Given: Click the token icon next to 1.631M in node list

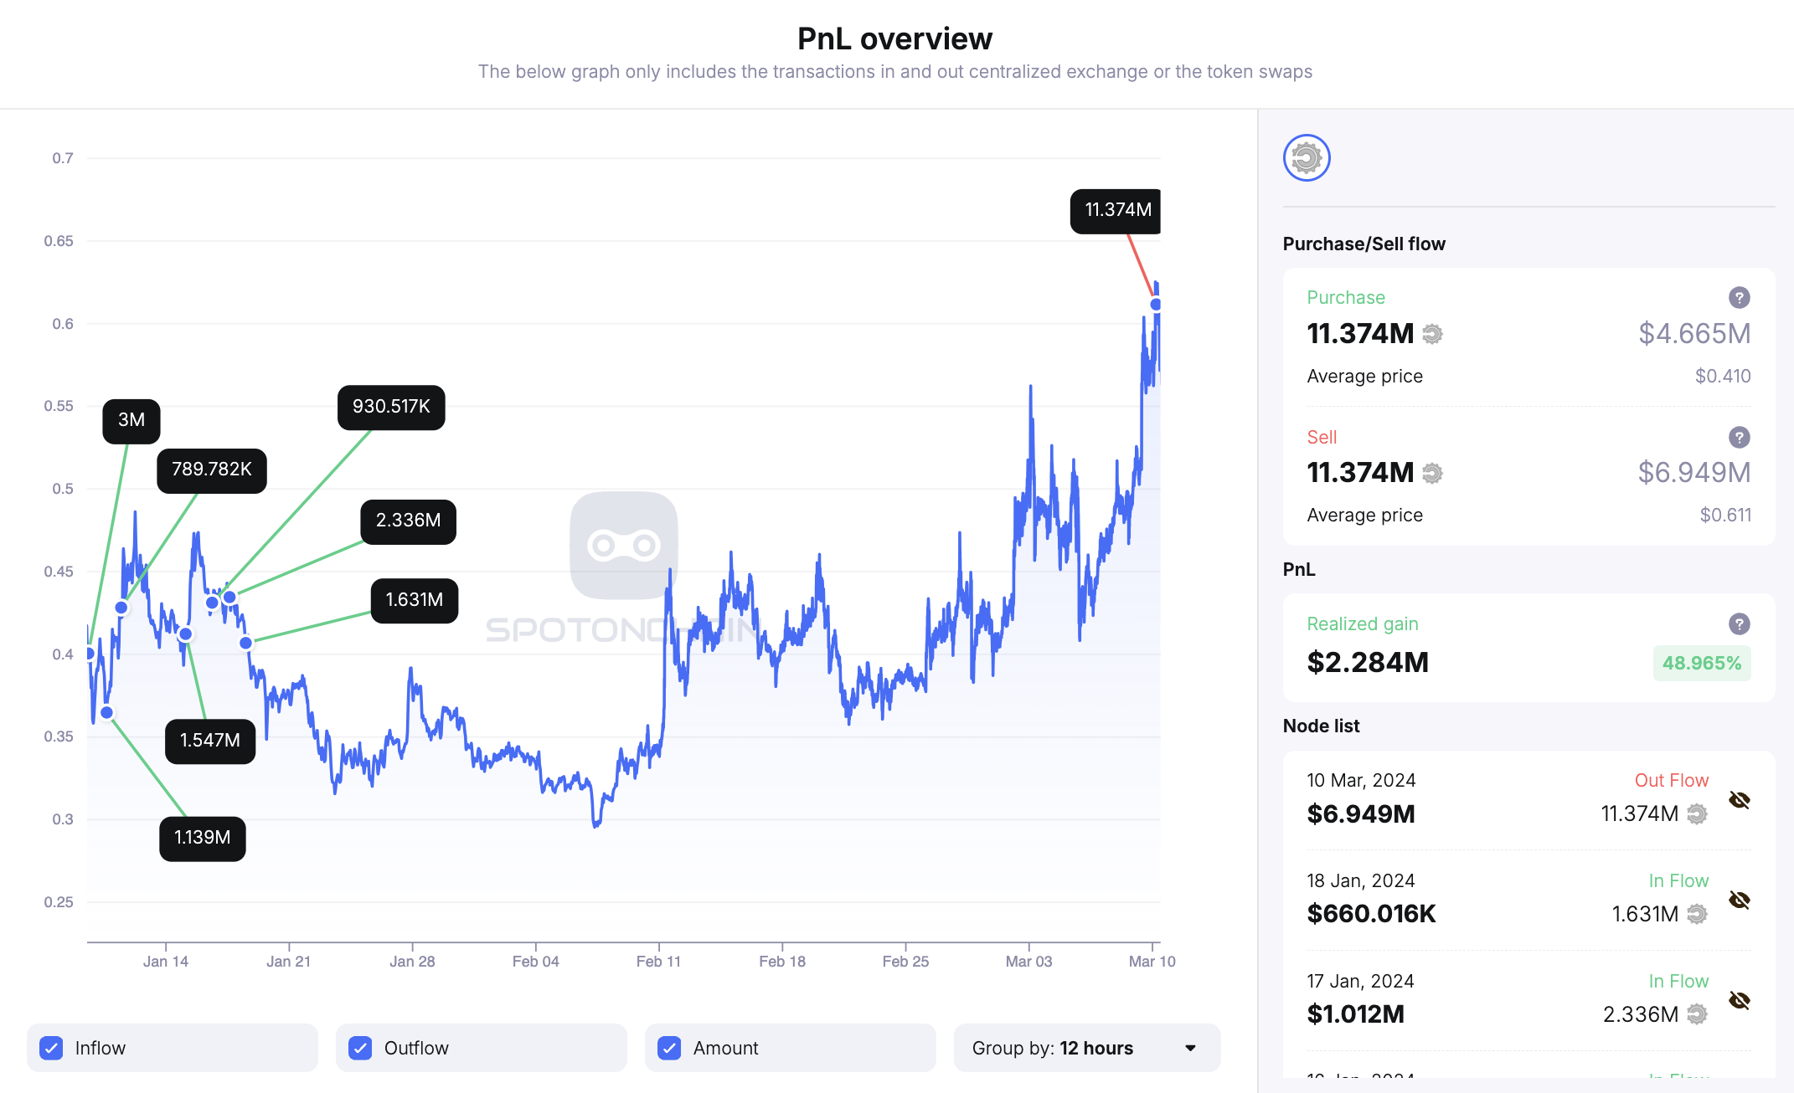Looking at the screenshot, I should point(1698,915).
